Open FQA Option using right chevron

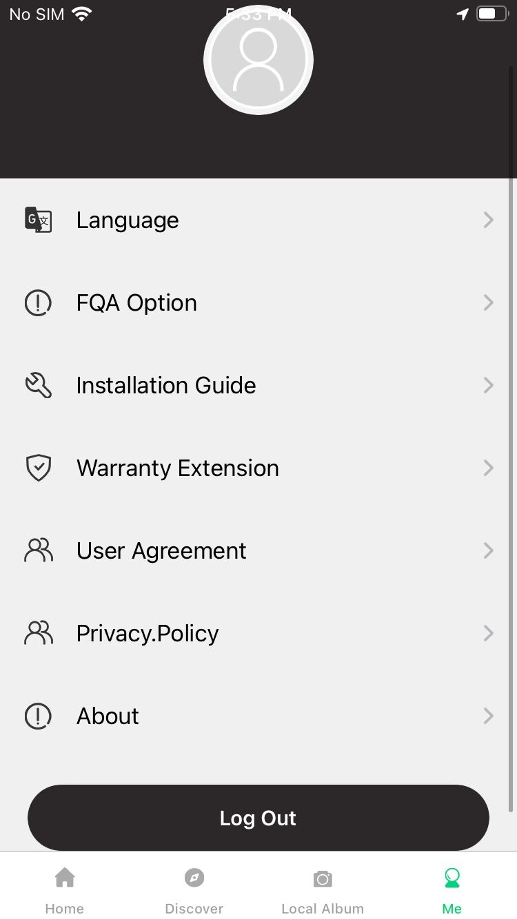tap(488, 302)
